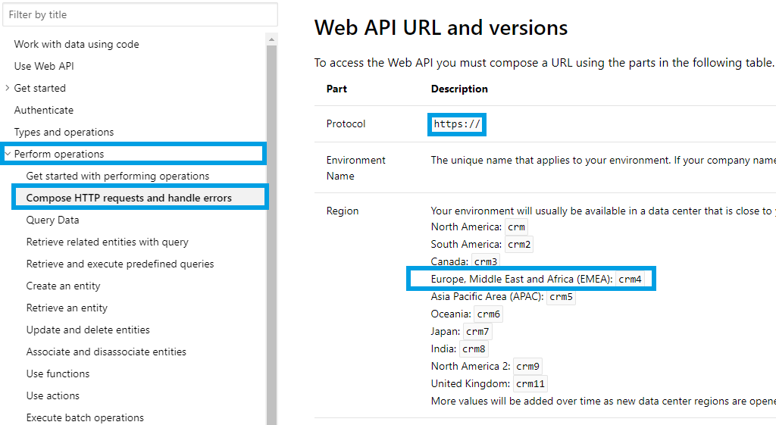Navigate to Create an entity
The image size is (776, 425).
pos(63,286)
